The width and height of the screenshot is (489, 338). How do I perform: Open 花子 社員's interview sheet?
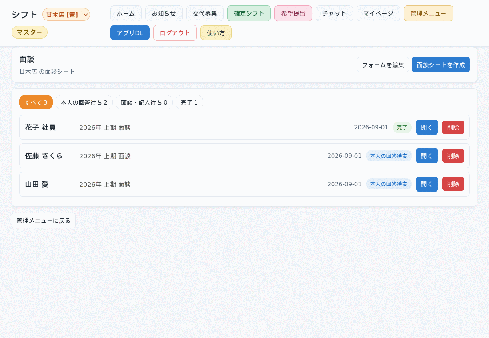tap(427, 127)
